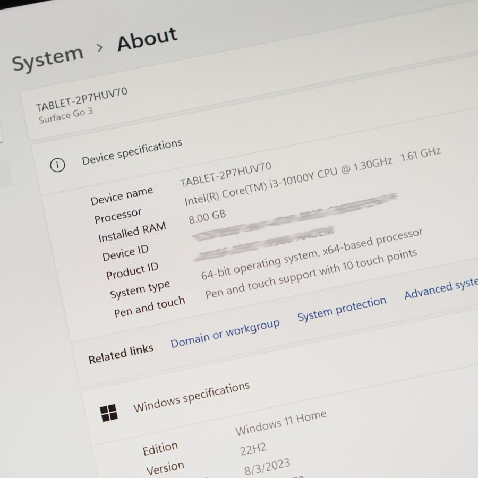Select the 64-bit operating system value
Image resolution: width=478 pixels, height=478 pixels.
[312, 254]
